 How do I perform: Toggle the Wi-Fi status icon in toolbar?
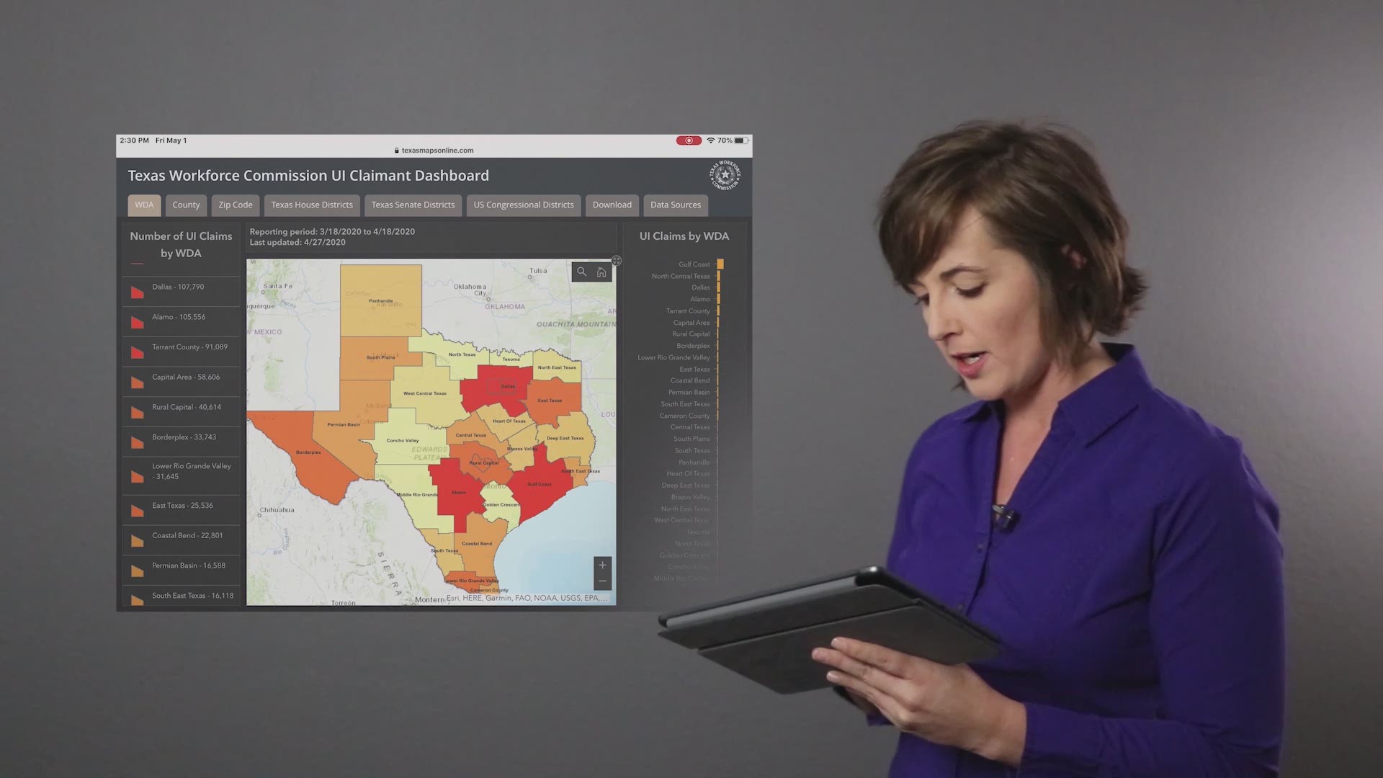tap(710, 140)
